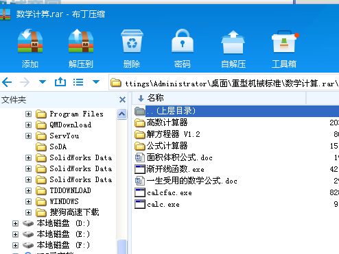Click the folder tree scrollbar thumb
The image size is (339, 254).
121,246
